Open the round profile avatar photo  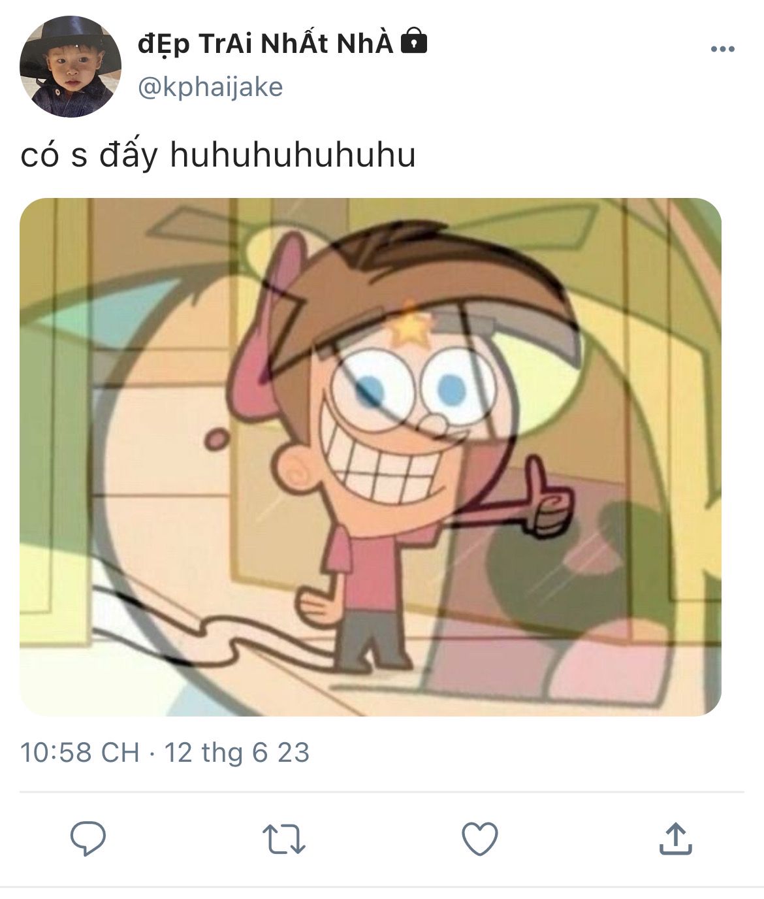71,67
